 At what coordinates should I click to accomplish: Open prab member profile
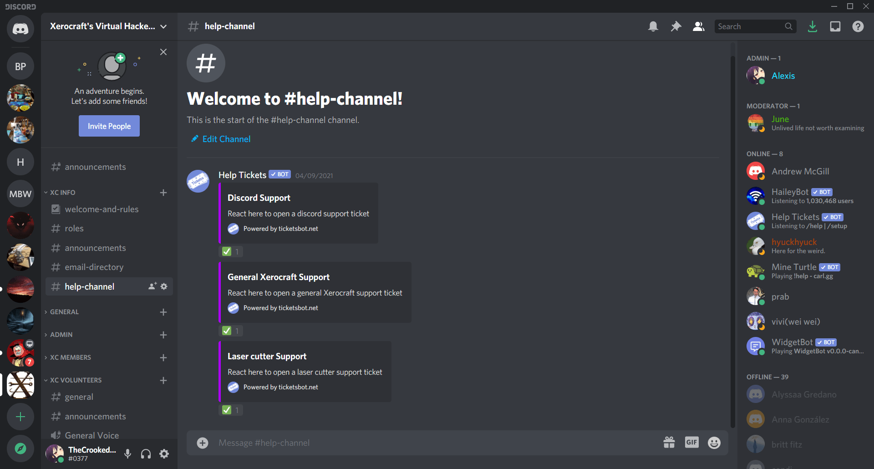(806, 296)
